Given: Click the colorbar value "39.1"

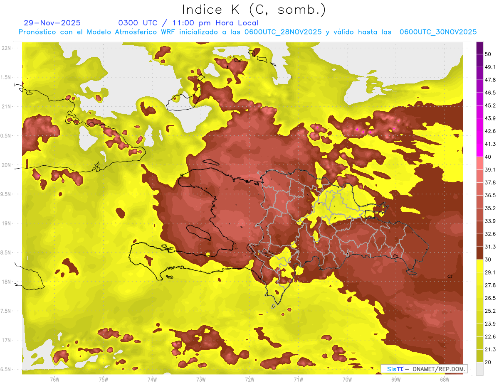Looking at the screenshot, I should [x=490, y=169].
